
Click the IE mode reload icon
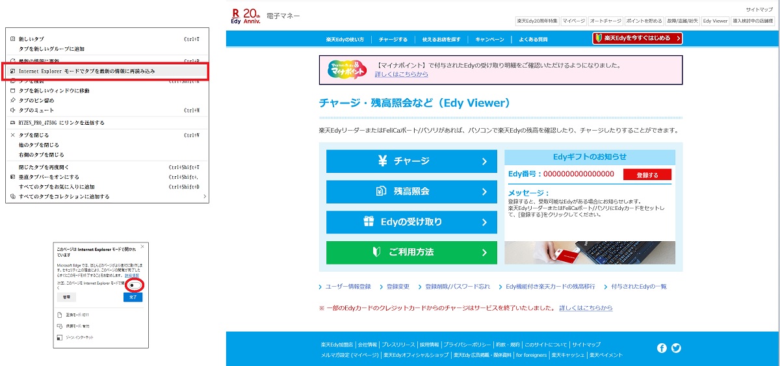click(x=12, y=71)
